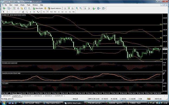Switch to the GBPUSD,M5 chart tab
The width and height of the screenshot is (169, 105).
point(7,96)
